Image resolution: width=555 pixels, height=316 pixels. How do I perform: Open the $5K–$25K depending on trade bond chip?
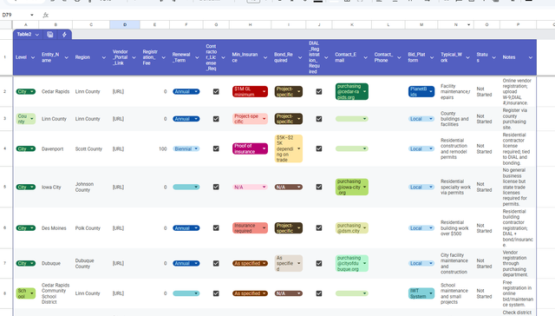coord(289,148)
